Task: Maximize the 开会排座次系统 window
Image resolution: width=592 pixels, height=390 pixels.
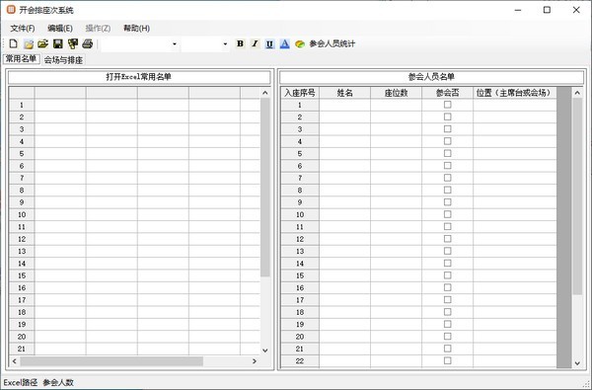Action: pyautogui.click(x=547, y=10)
